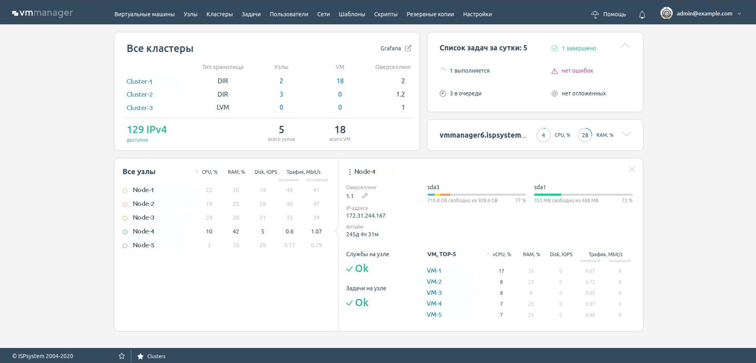The width and height of the screenshot is (756, 363).
Task: Click the sda3 disk usage bar
Action: tap(477, 194)
